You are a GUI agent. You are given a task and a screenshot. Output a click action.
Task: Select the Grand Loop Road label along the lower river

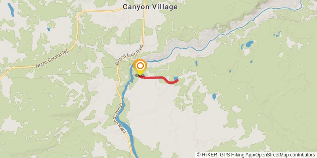(122, 118)
